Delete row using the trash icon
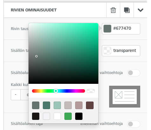Screen dimensions: 151x130 point(113,10)
